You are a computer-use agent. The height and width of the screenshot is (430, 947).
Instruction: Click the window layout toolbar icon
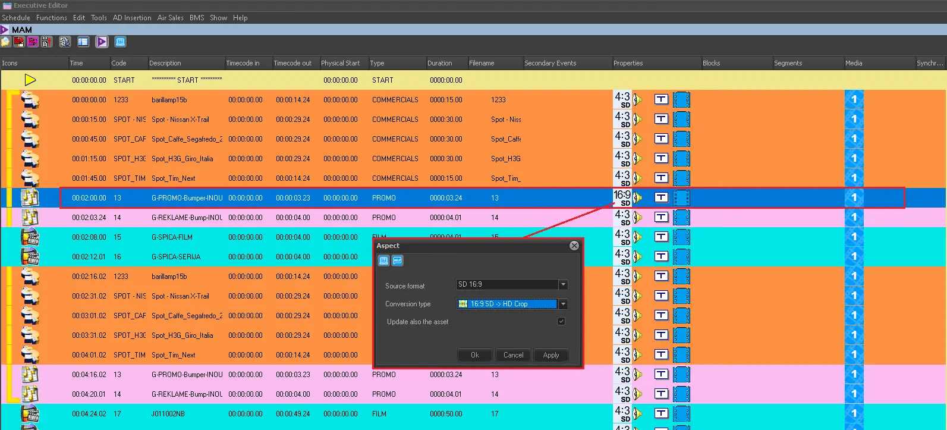pyautogui.click(x=83, y=42)
